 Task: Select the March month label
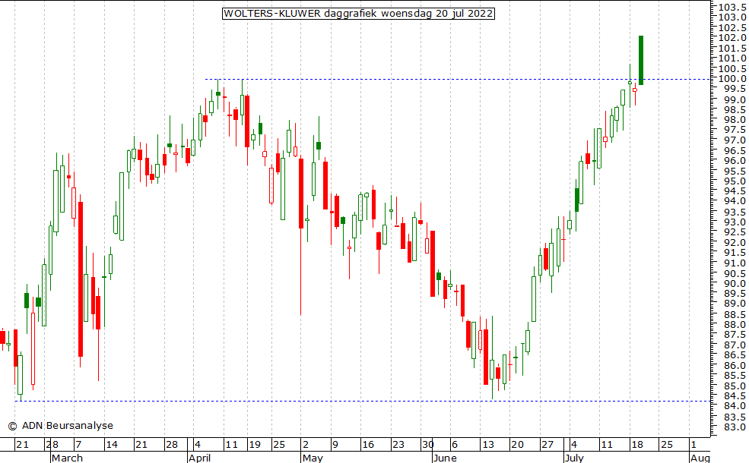(x=67, y=458)
